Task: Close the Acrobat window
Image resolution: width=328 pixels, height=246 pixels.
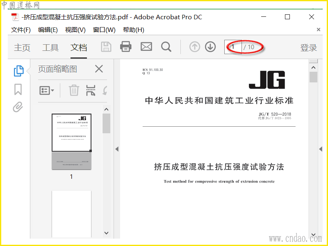Action: [x=312, y=17]
